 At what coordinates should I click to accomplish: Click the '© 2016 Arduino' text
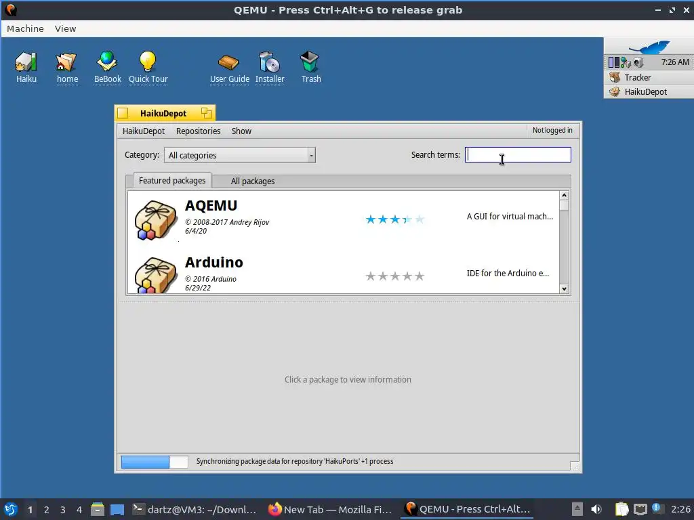[211, 279]
